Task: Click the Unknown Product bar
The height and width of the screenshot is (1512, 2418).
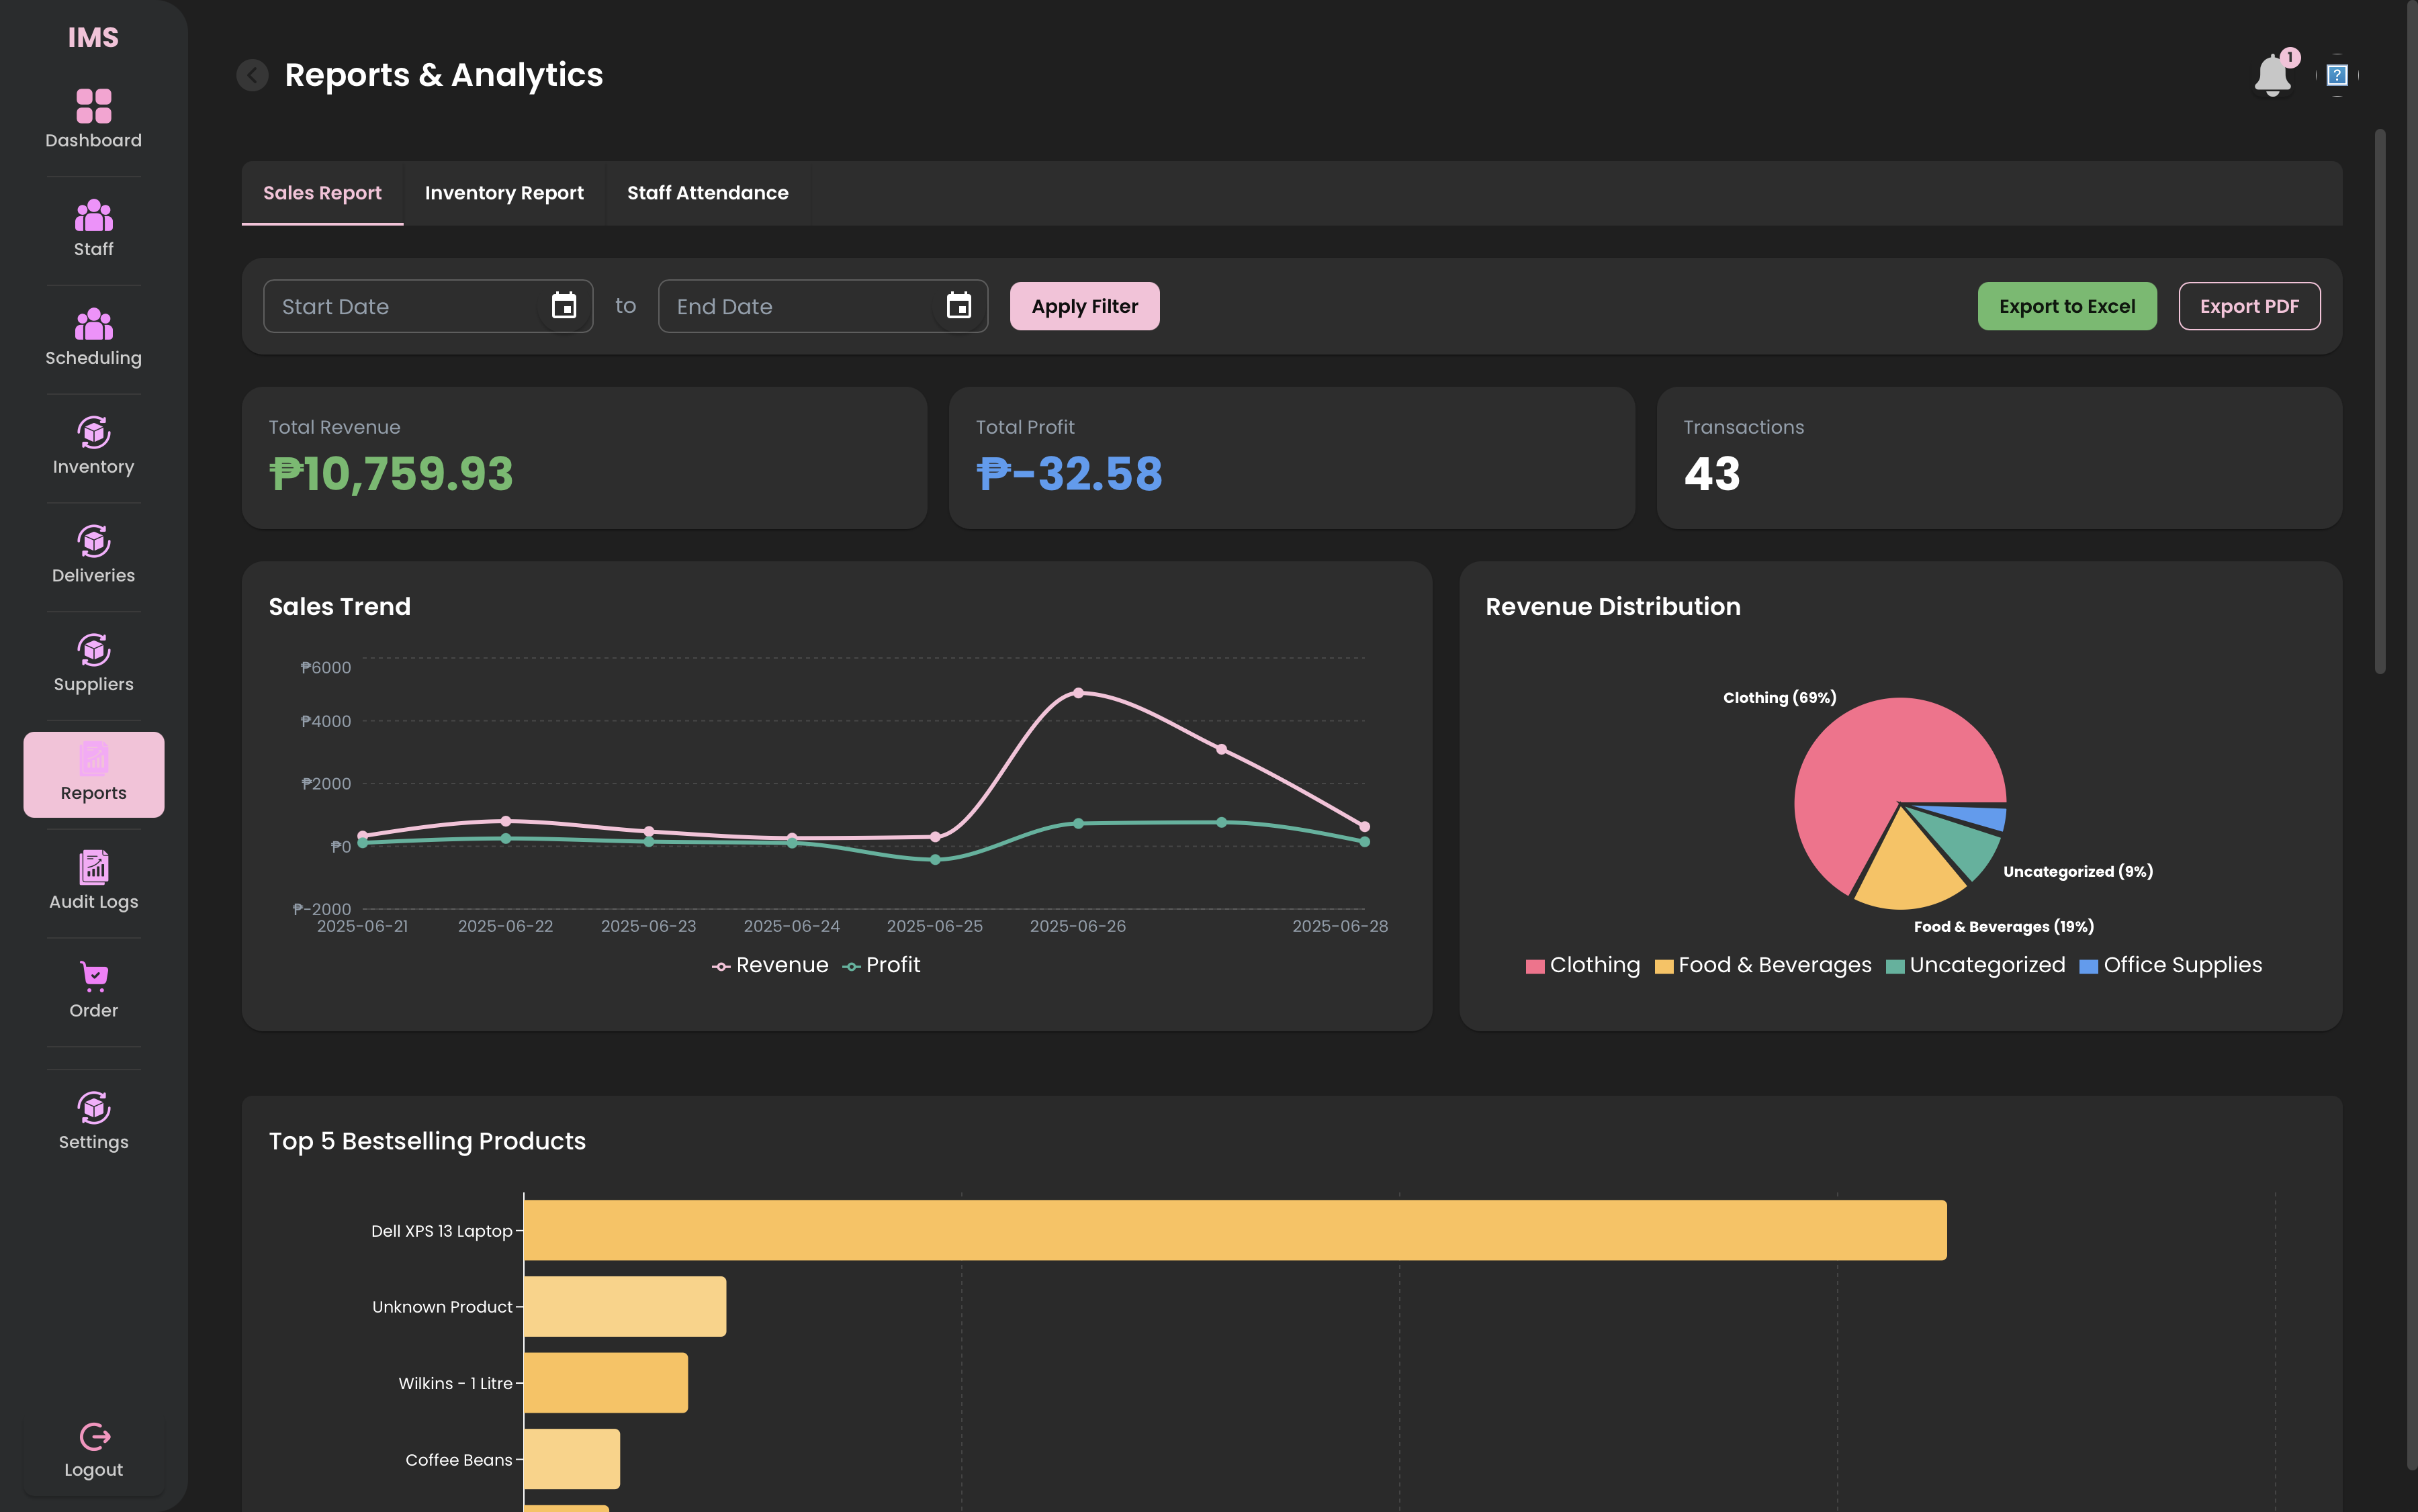Action: click(625, 1306)
